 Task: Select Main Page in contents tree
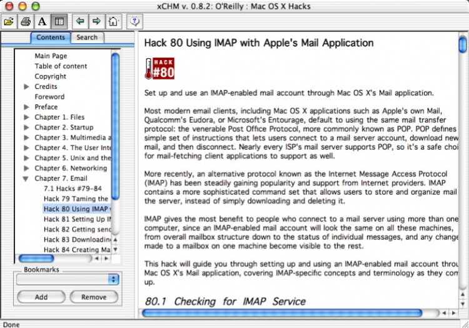click(51, 56)
